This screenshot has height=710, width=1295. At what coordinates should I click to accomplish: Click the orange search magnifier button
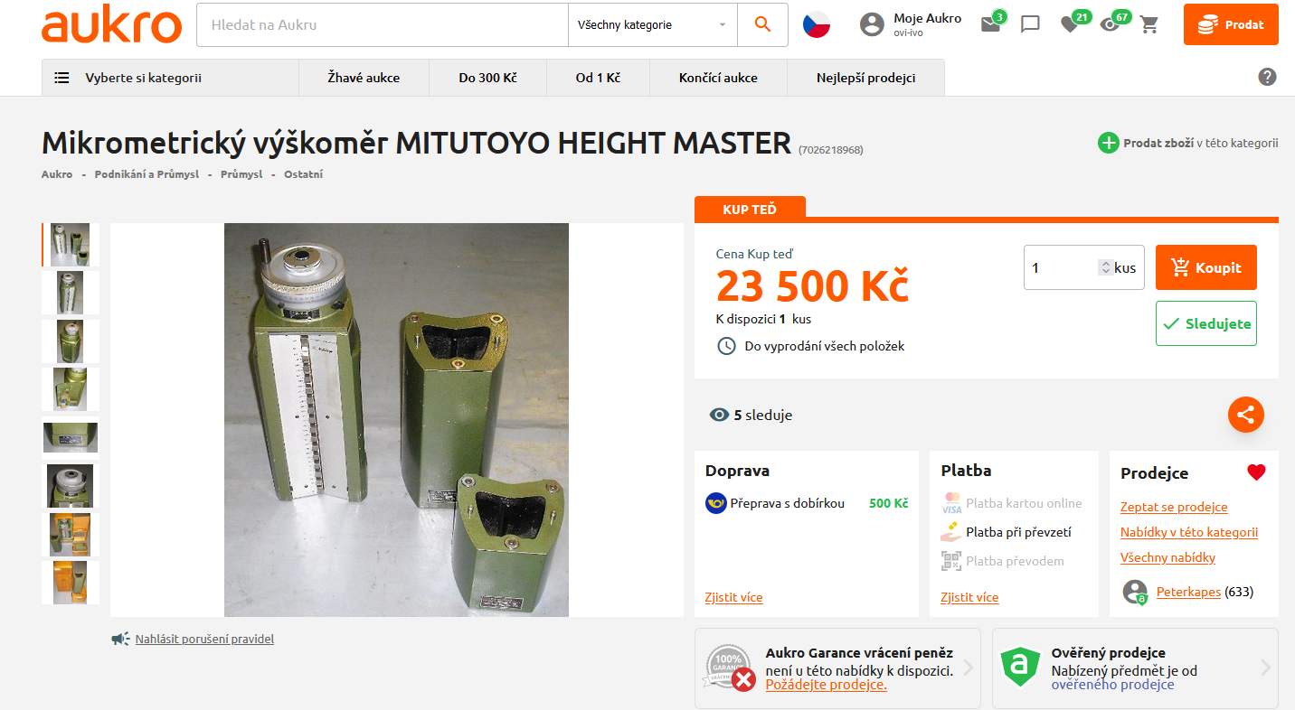tap(762, 25)
